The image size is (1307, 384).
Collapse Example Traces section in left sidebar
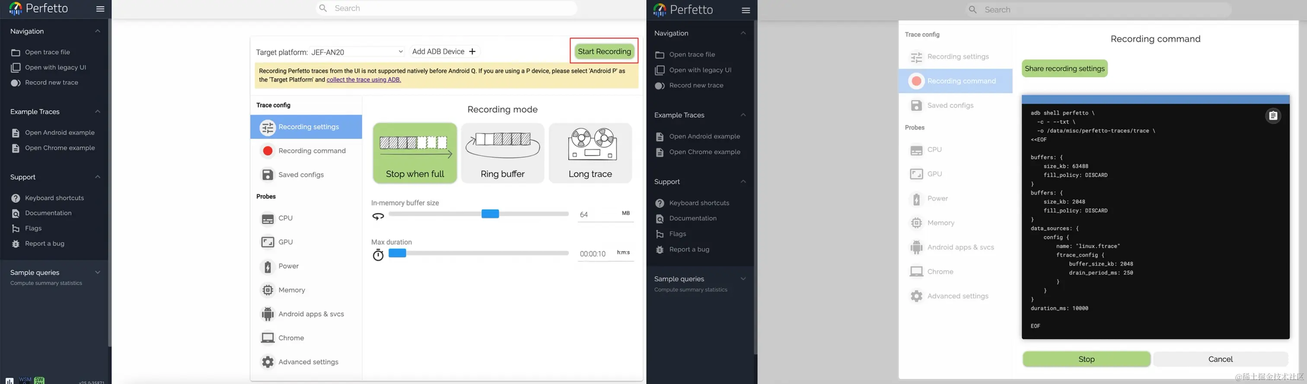point(97,111)
